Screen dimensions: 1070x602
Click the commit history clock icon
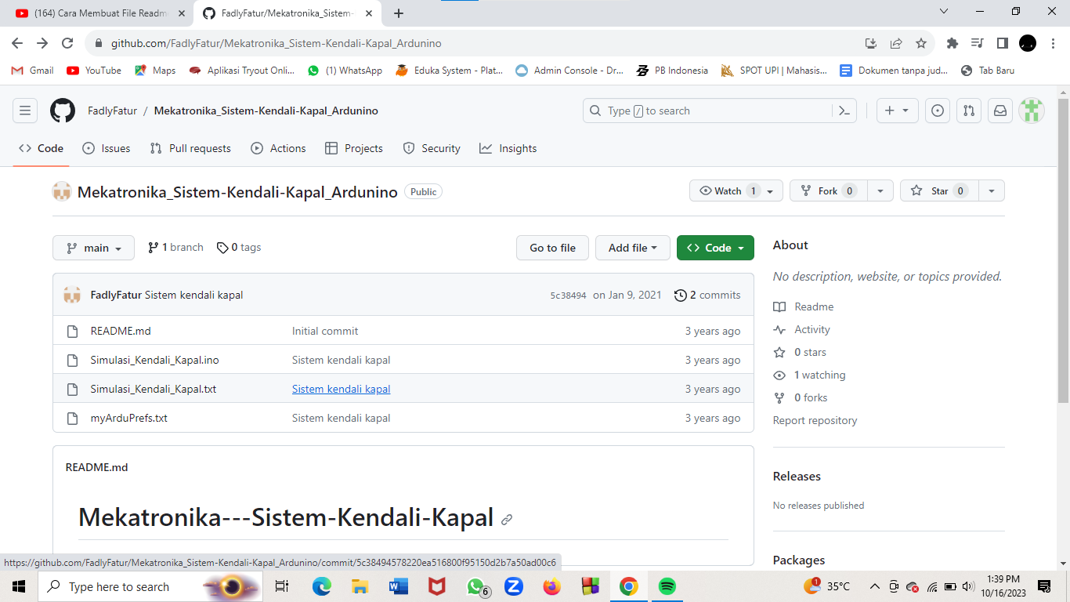(680, 295)
